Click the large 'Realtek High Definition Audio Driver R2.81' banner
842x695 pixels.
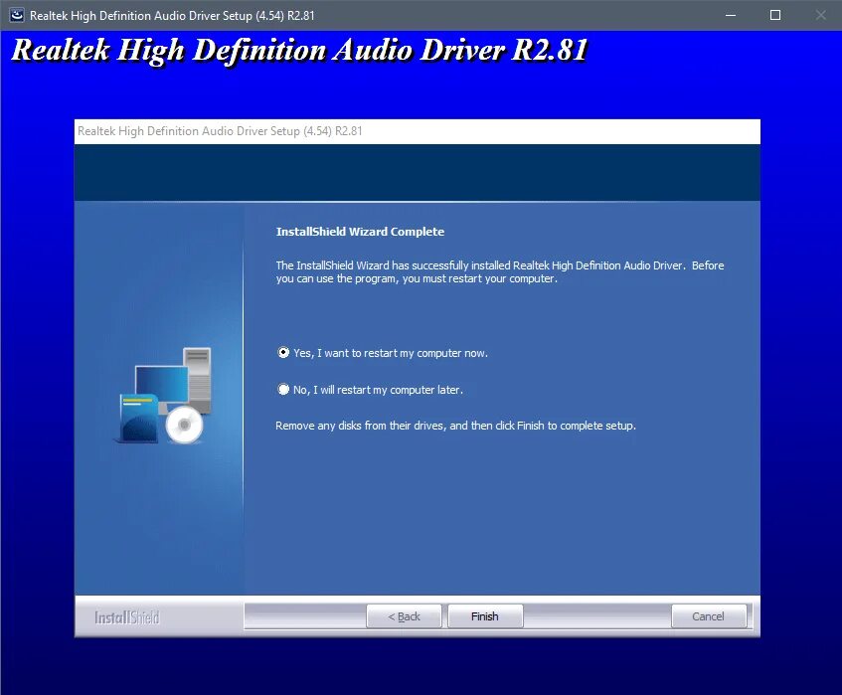(x=299, y=50)
